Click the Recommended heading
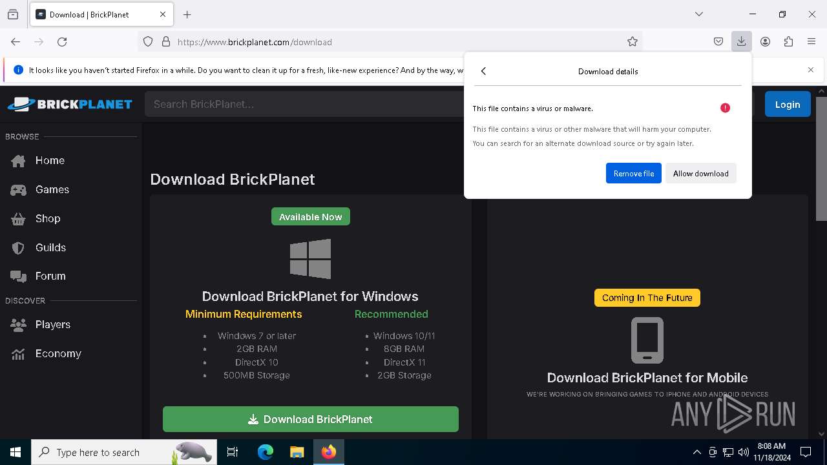827x465 pixels. tap(391, 314)
